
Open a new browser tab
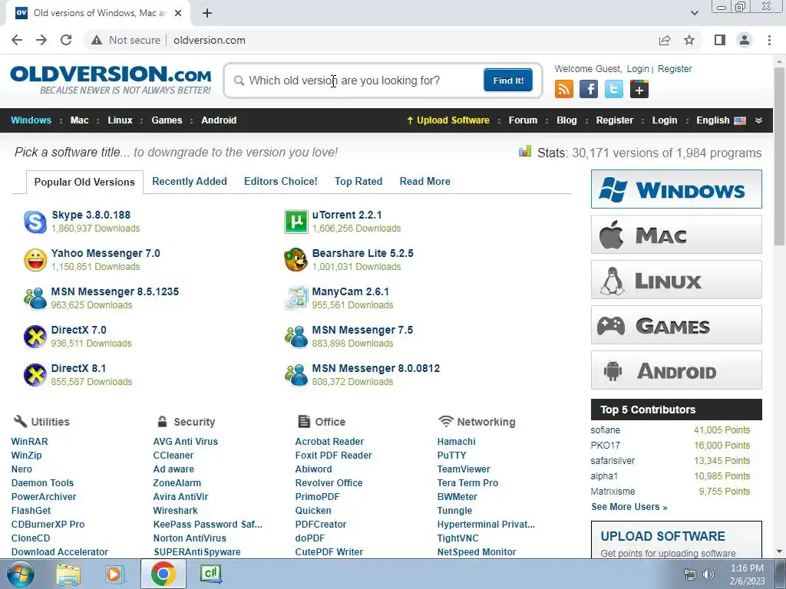[207, 13]
